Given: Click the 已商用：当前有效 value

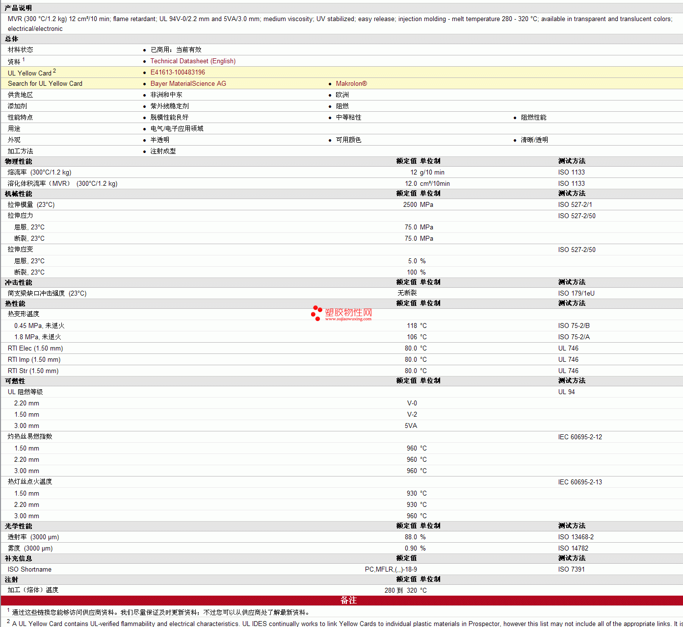Looking at the screenshot, I should (x=176, y=50).
